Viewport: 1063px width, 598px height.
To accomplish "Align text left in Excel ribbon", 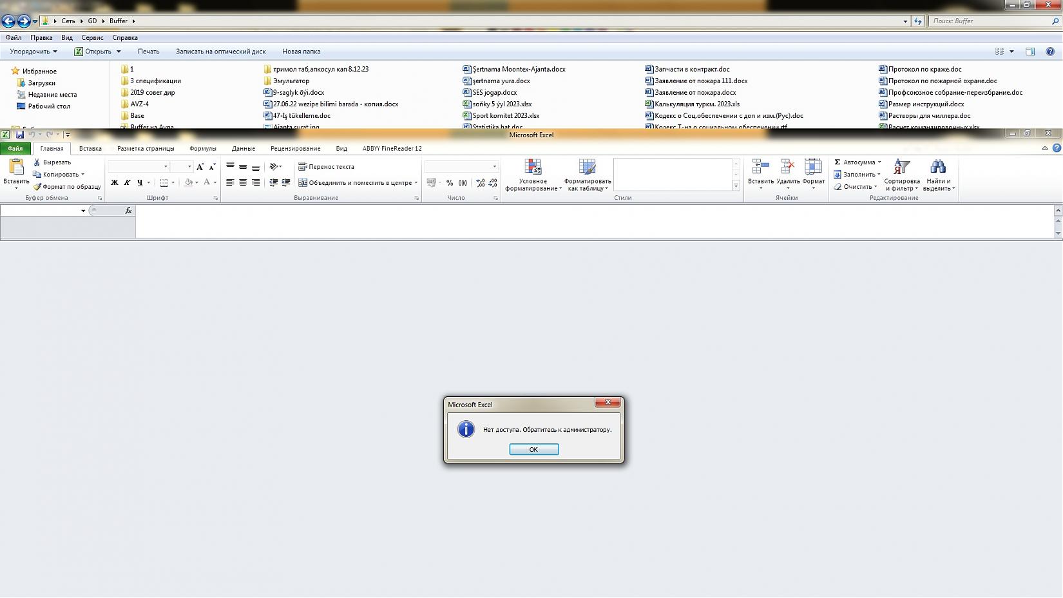I will 230,183.
